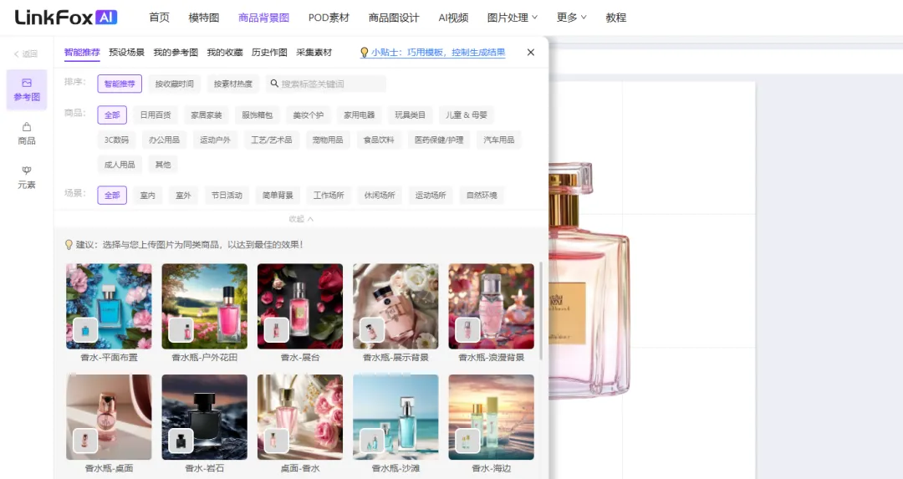
Task: Click product overlay icon on 香水-平面布置 thumbnail
Action: pos(85,330)
